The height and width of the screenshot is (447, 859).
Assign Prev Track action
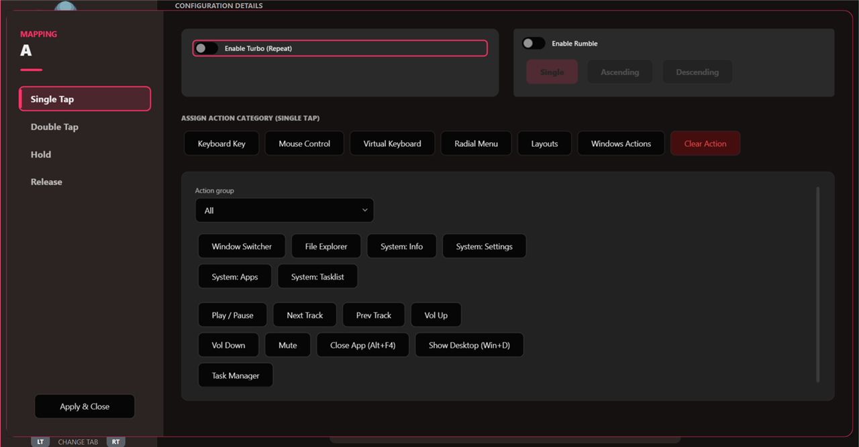coord(374,315)
